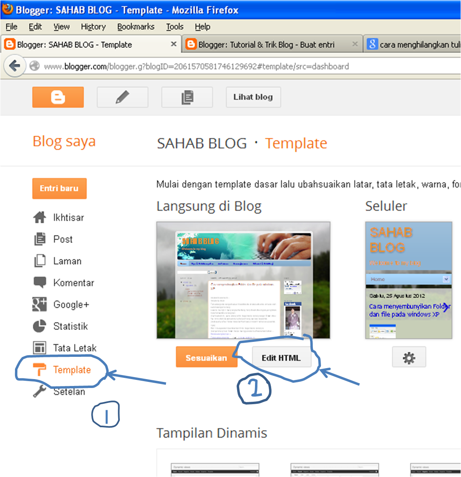461x477 pixels.
Task: Click the Blog saya heading link
Action: (64, 142)
